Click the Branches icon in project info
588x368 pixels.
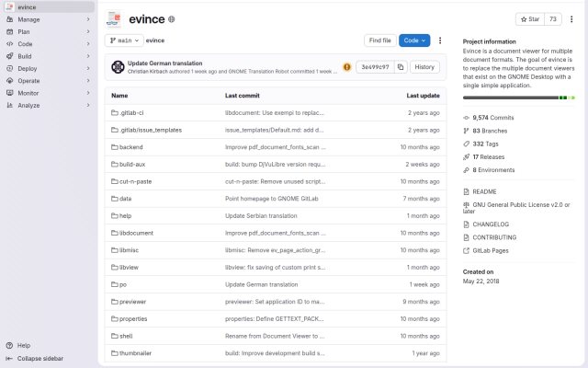coord(466,131)
